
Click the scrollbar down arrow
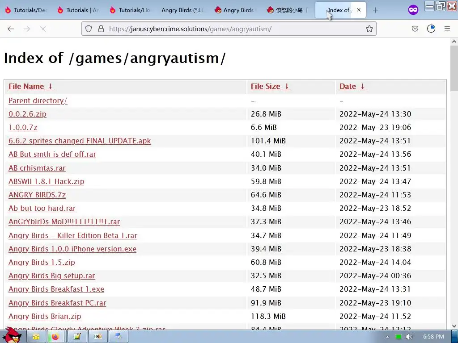(454, 326)
